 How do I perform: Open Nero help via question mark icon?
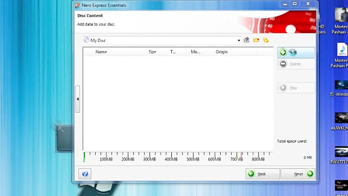85,174
